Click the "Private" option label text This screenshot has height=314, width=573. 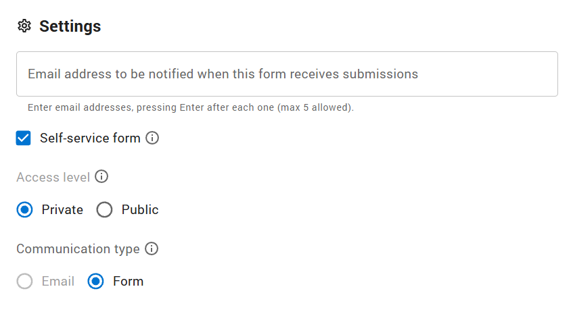click(62, 210)
